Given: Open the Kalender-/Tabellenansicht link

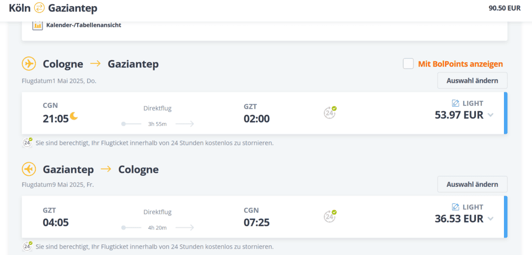Looking at the screenshot, I should [x=84, y=25].
